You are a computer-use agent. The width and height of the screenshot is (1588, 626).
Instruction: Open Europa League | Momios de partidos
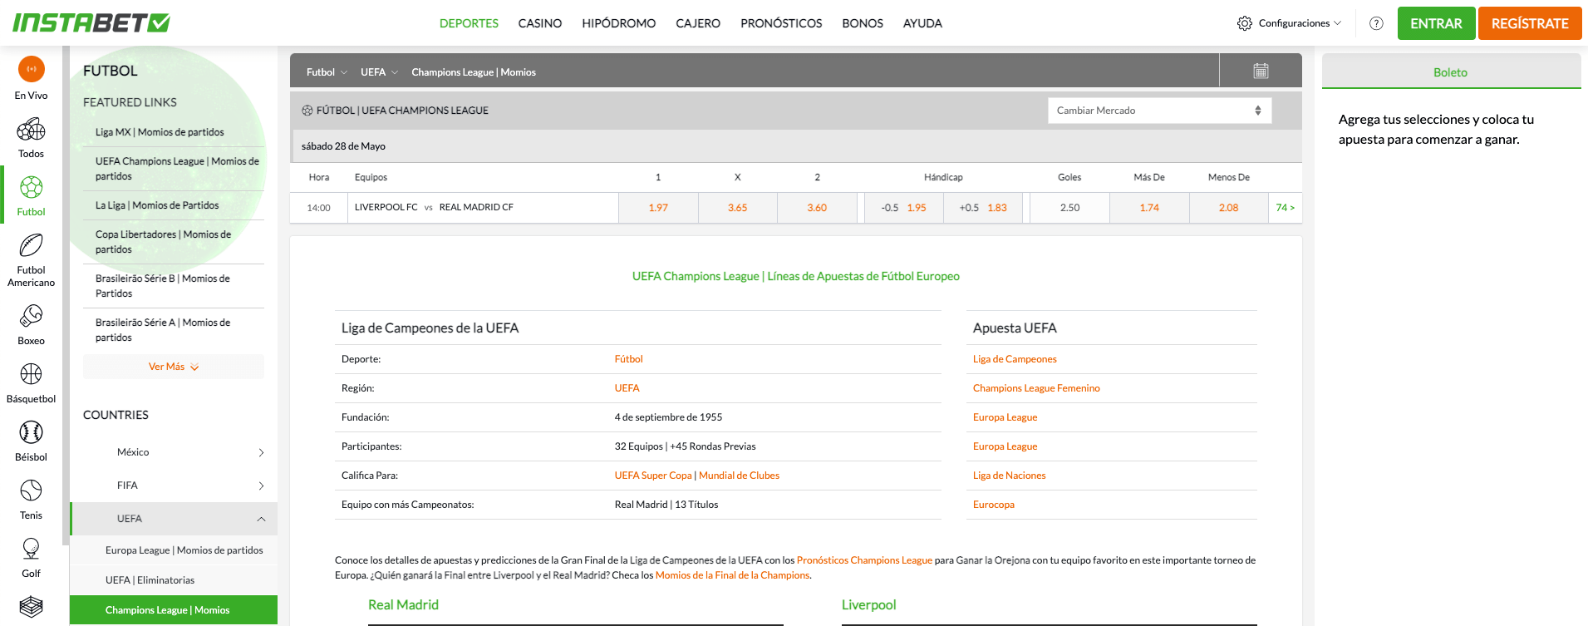tap(184, 550)
